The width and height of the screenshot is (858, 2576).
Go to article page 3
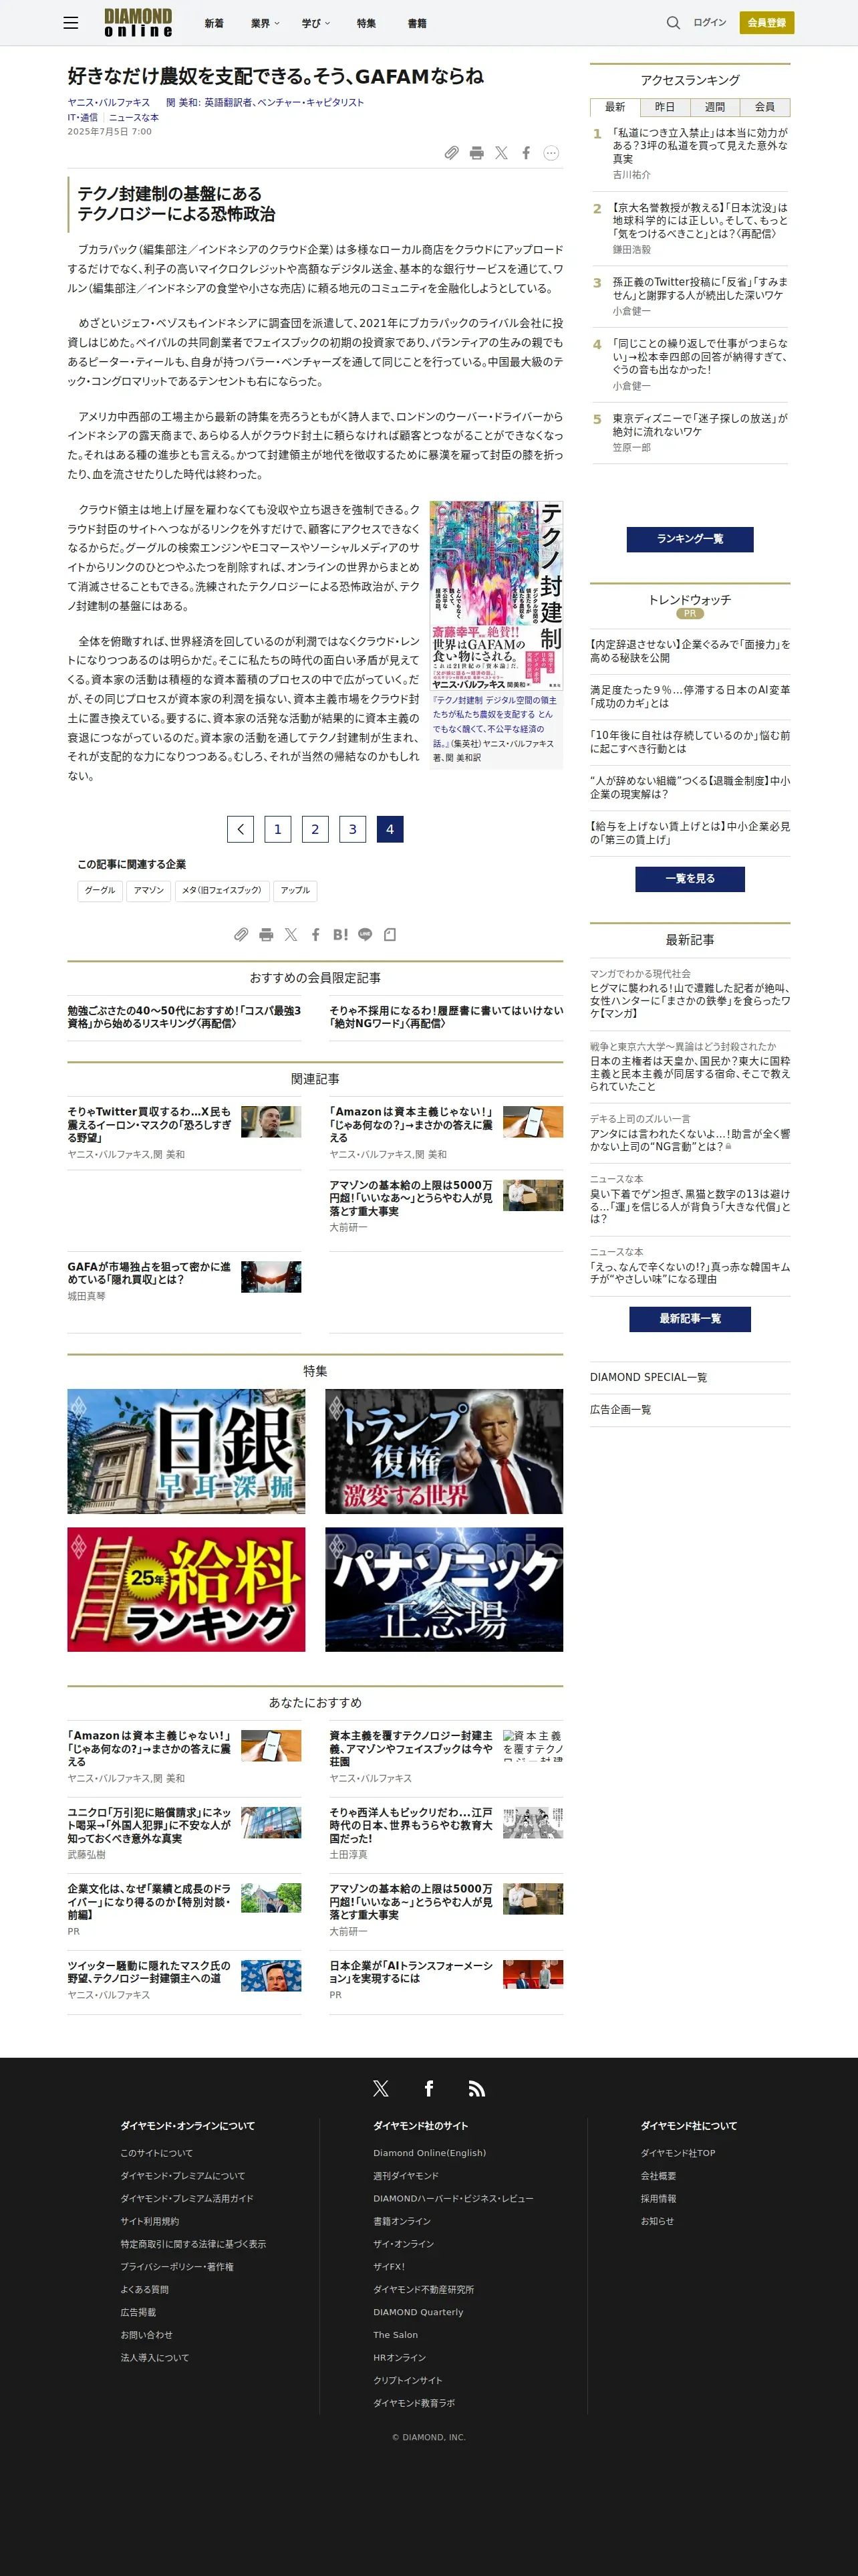(353, 829)
